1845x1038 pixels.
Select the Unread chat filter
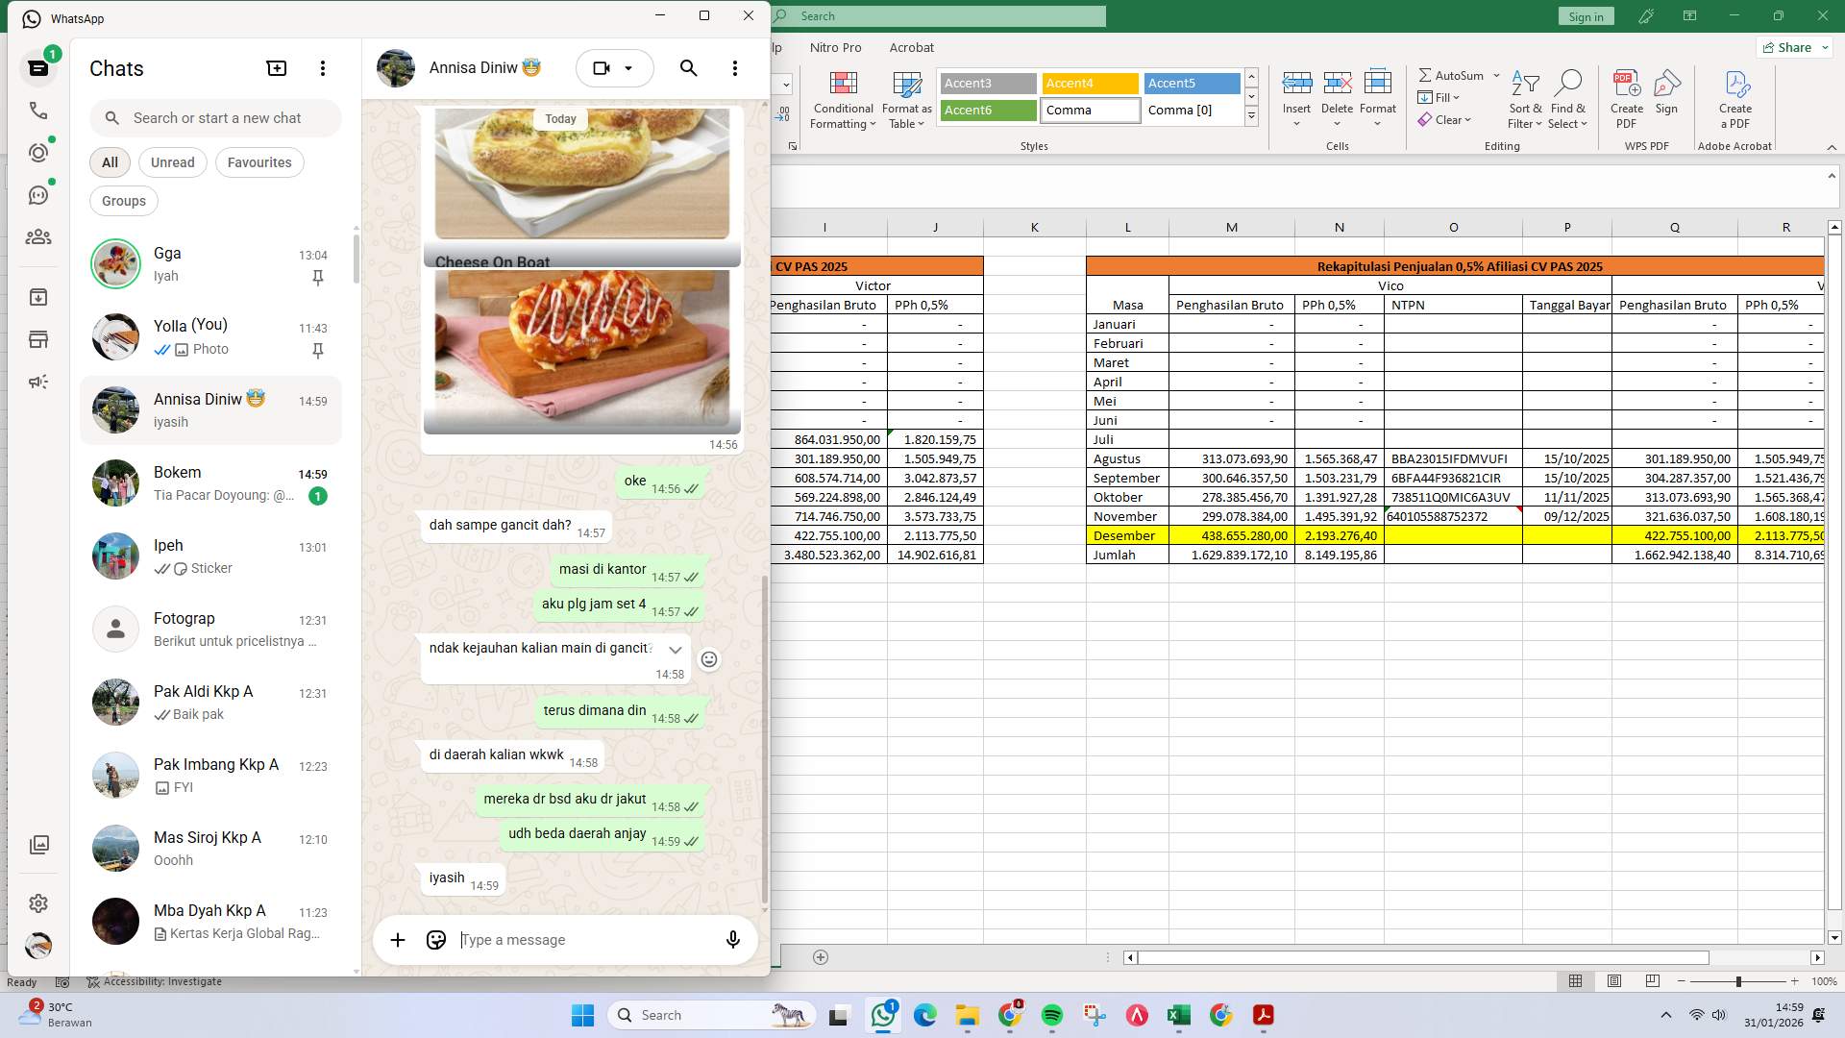click(172, 161)
